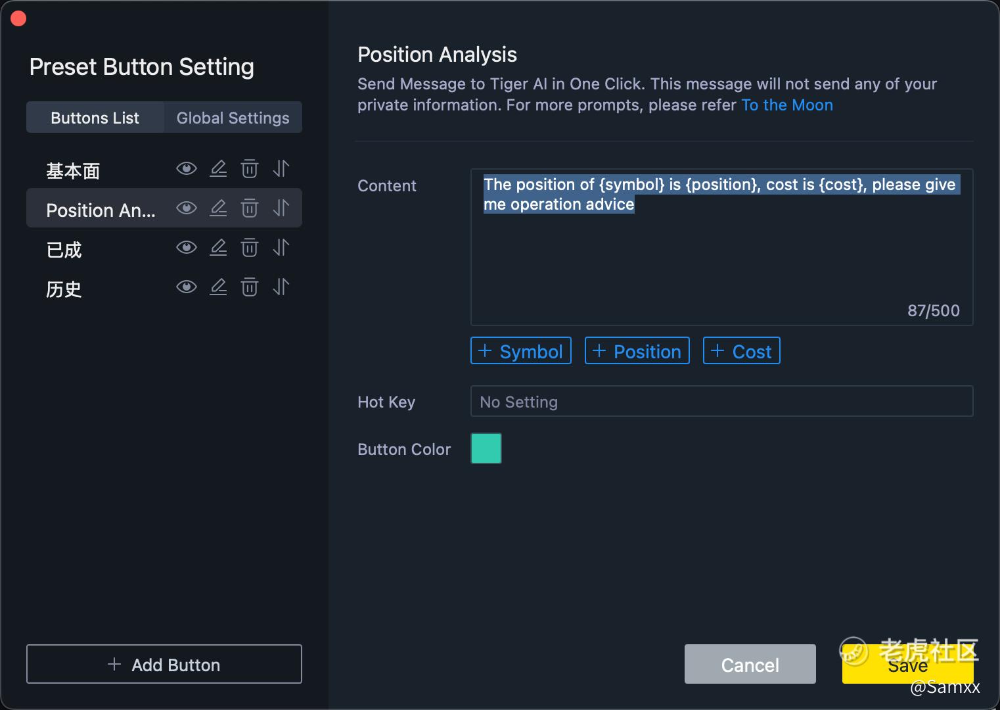
Task: Insert the Position variable into content
Action: coord(637,351)
